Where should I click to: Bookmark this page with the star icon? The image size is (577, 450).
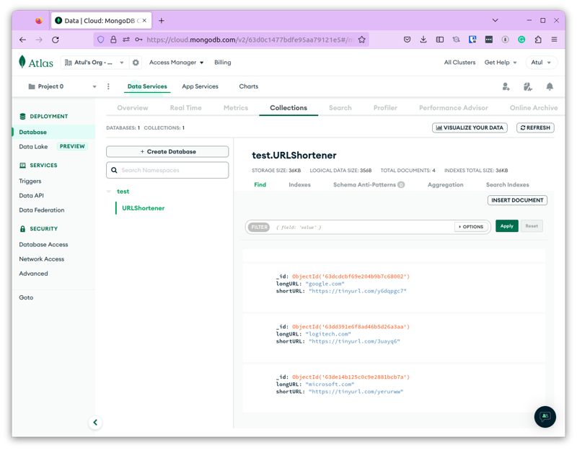(x=362, y=40)
